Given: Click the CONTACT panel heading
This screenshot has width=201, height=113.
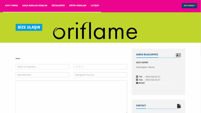Looking at the screenshot, I should coord(141,105).
